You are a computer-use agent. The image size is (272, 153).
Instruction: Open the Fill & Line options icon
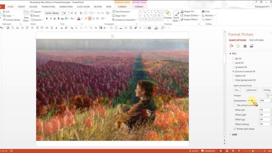[231, 46]
